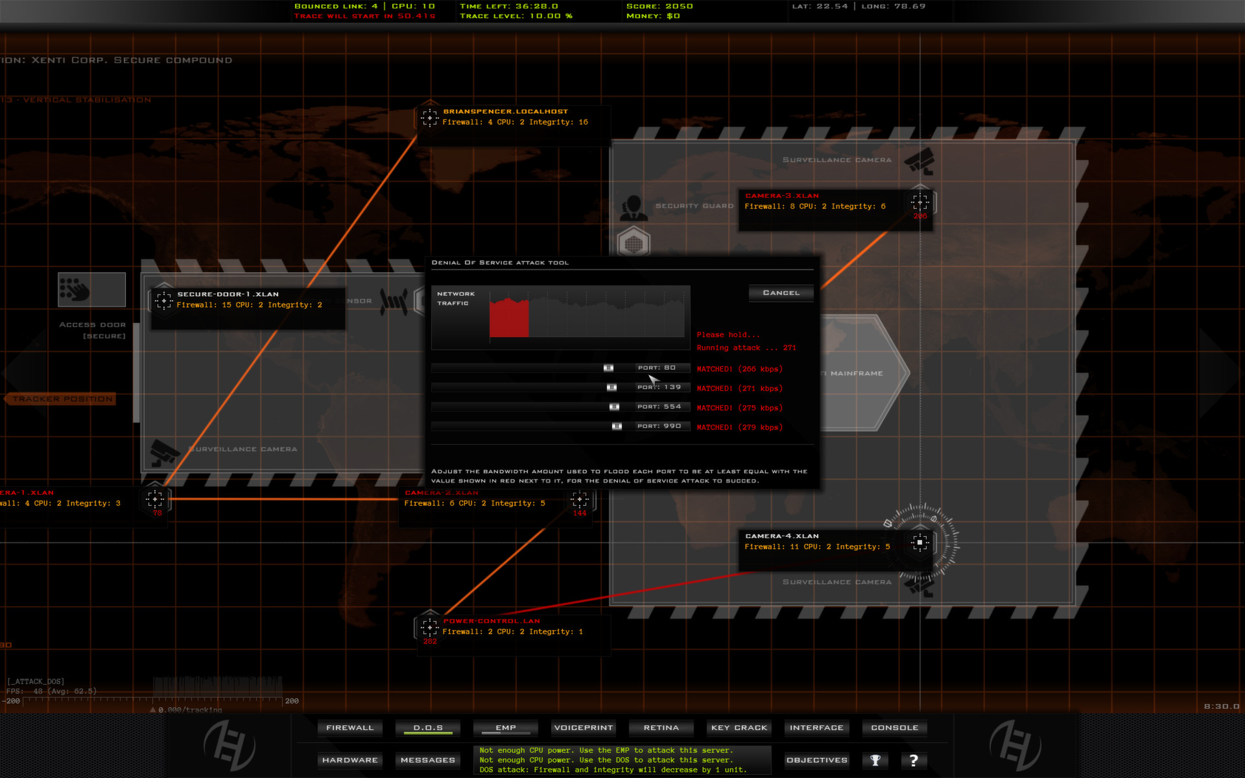Open the question mark help panel
1245x778 pixels.
click(x=914, y=760)
